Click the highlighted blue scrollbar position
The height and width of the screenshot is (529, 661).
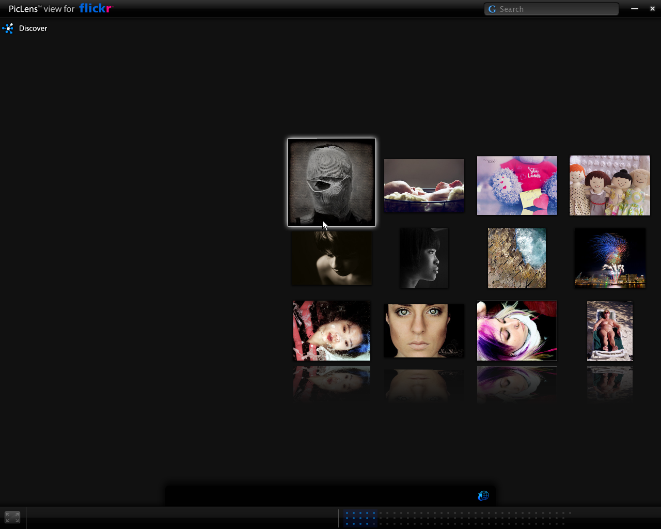pyautogui.click(x=360, y=518)
